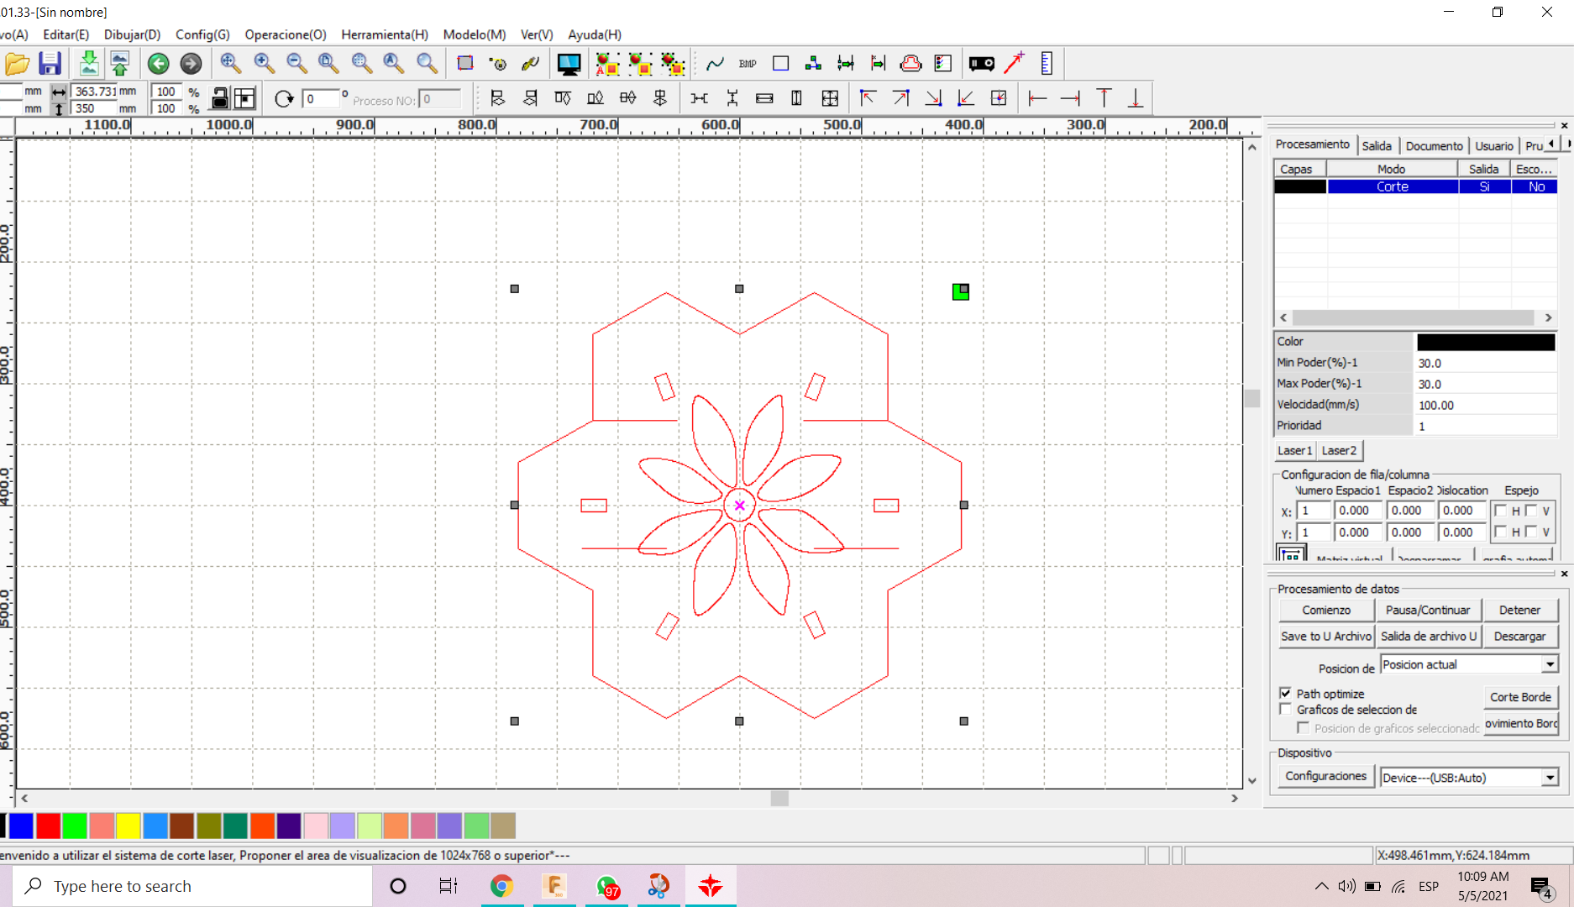Select the Laser2 tab
This screenshot has height=907, width=1574.
(x=1339, y=451)
